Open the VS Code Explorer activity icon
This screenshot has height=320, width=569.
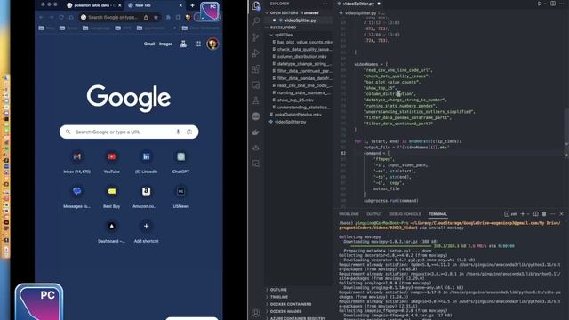[x=256, y=6]
